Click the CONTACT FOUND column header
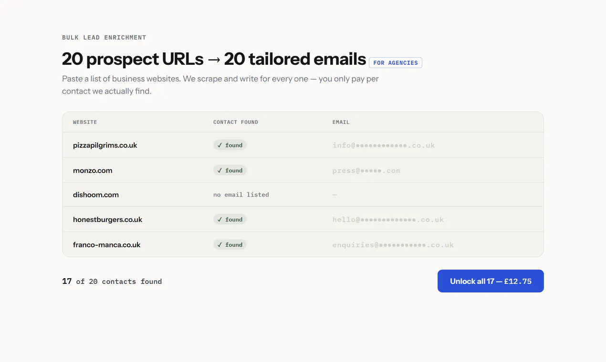The width and height of the screenshot is (606, 362). [x=236, y=122]
